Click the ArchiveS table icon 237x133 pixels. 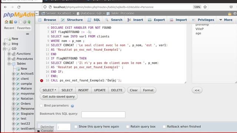pyautogui.click(x=18, y=74)
